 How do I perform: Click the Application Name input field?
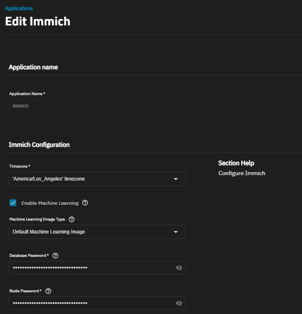click(97, 106)
